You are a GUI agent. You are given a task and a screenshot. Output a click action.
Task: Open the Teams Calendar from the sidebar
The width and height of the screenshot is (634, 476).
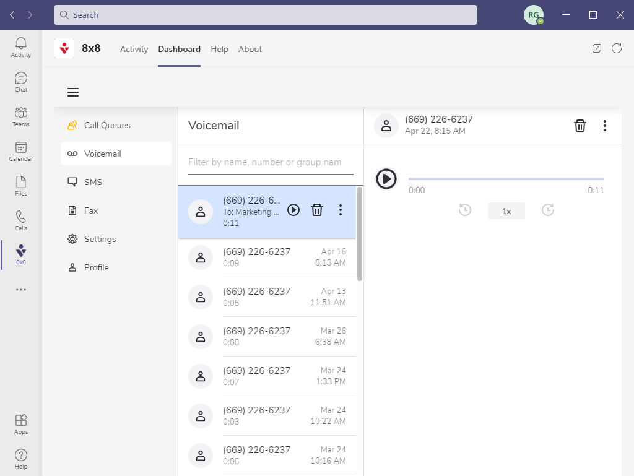pyautogui.click(x=21, y=151)
